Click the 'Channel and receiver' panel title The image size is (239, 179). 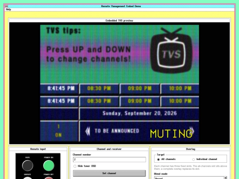pos(109,149)
